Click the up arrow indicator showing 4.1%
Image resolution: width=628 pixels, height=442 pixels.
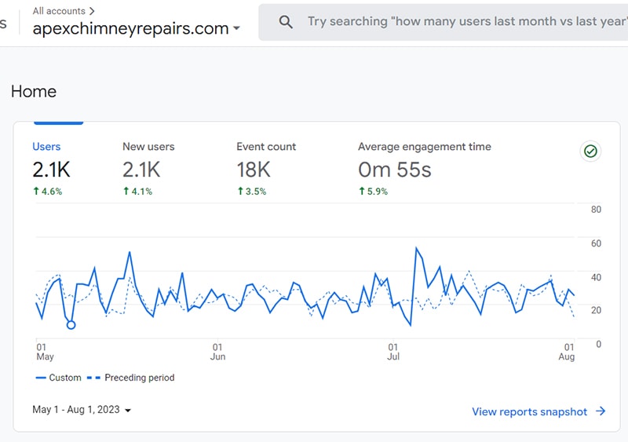point(126,192)
